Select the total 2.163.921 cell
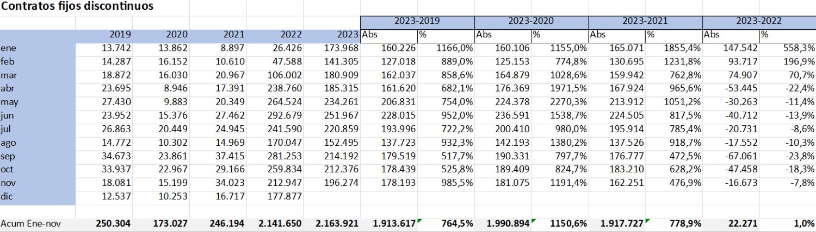This screenshot has height=232, width=816. [x=331, y=223]
